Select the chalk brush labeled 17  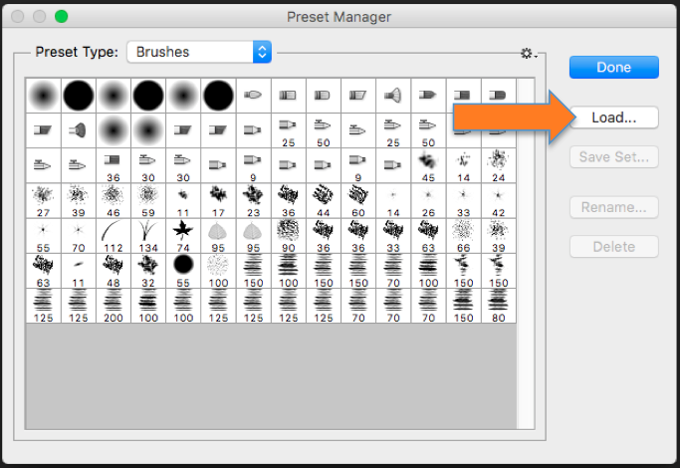click(x=218, y=201)
